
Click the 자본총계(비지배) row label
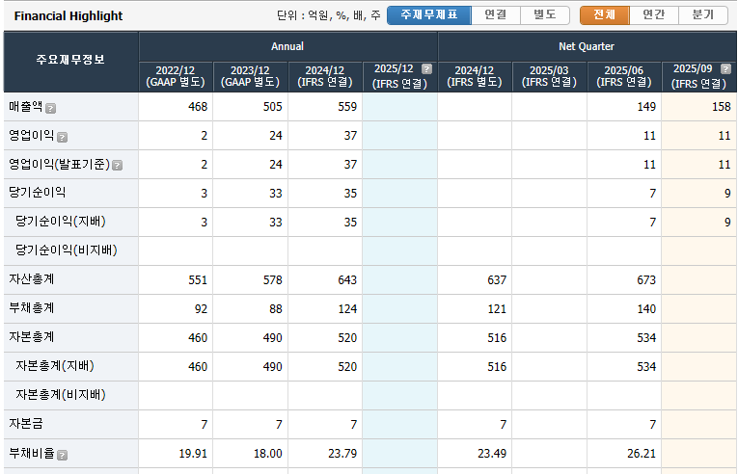pyautogui.click(x=61, y=395)
